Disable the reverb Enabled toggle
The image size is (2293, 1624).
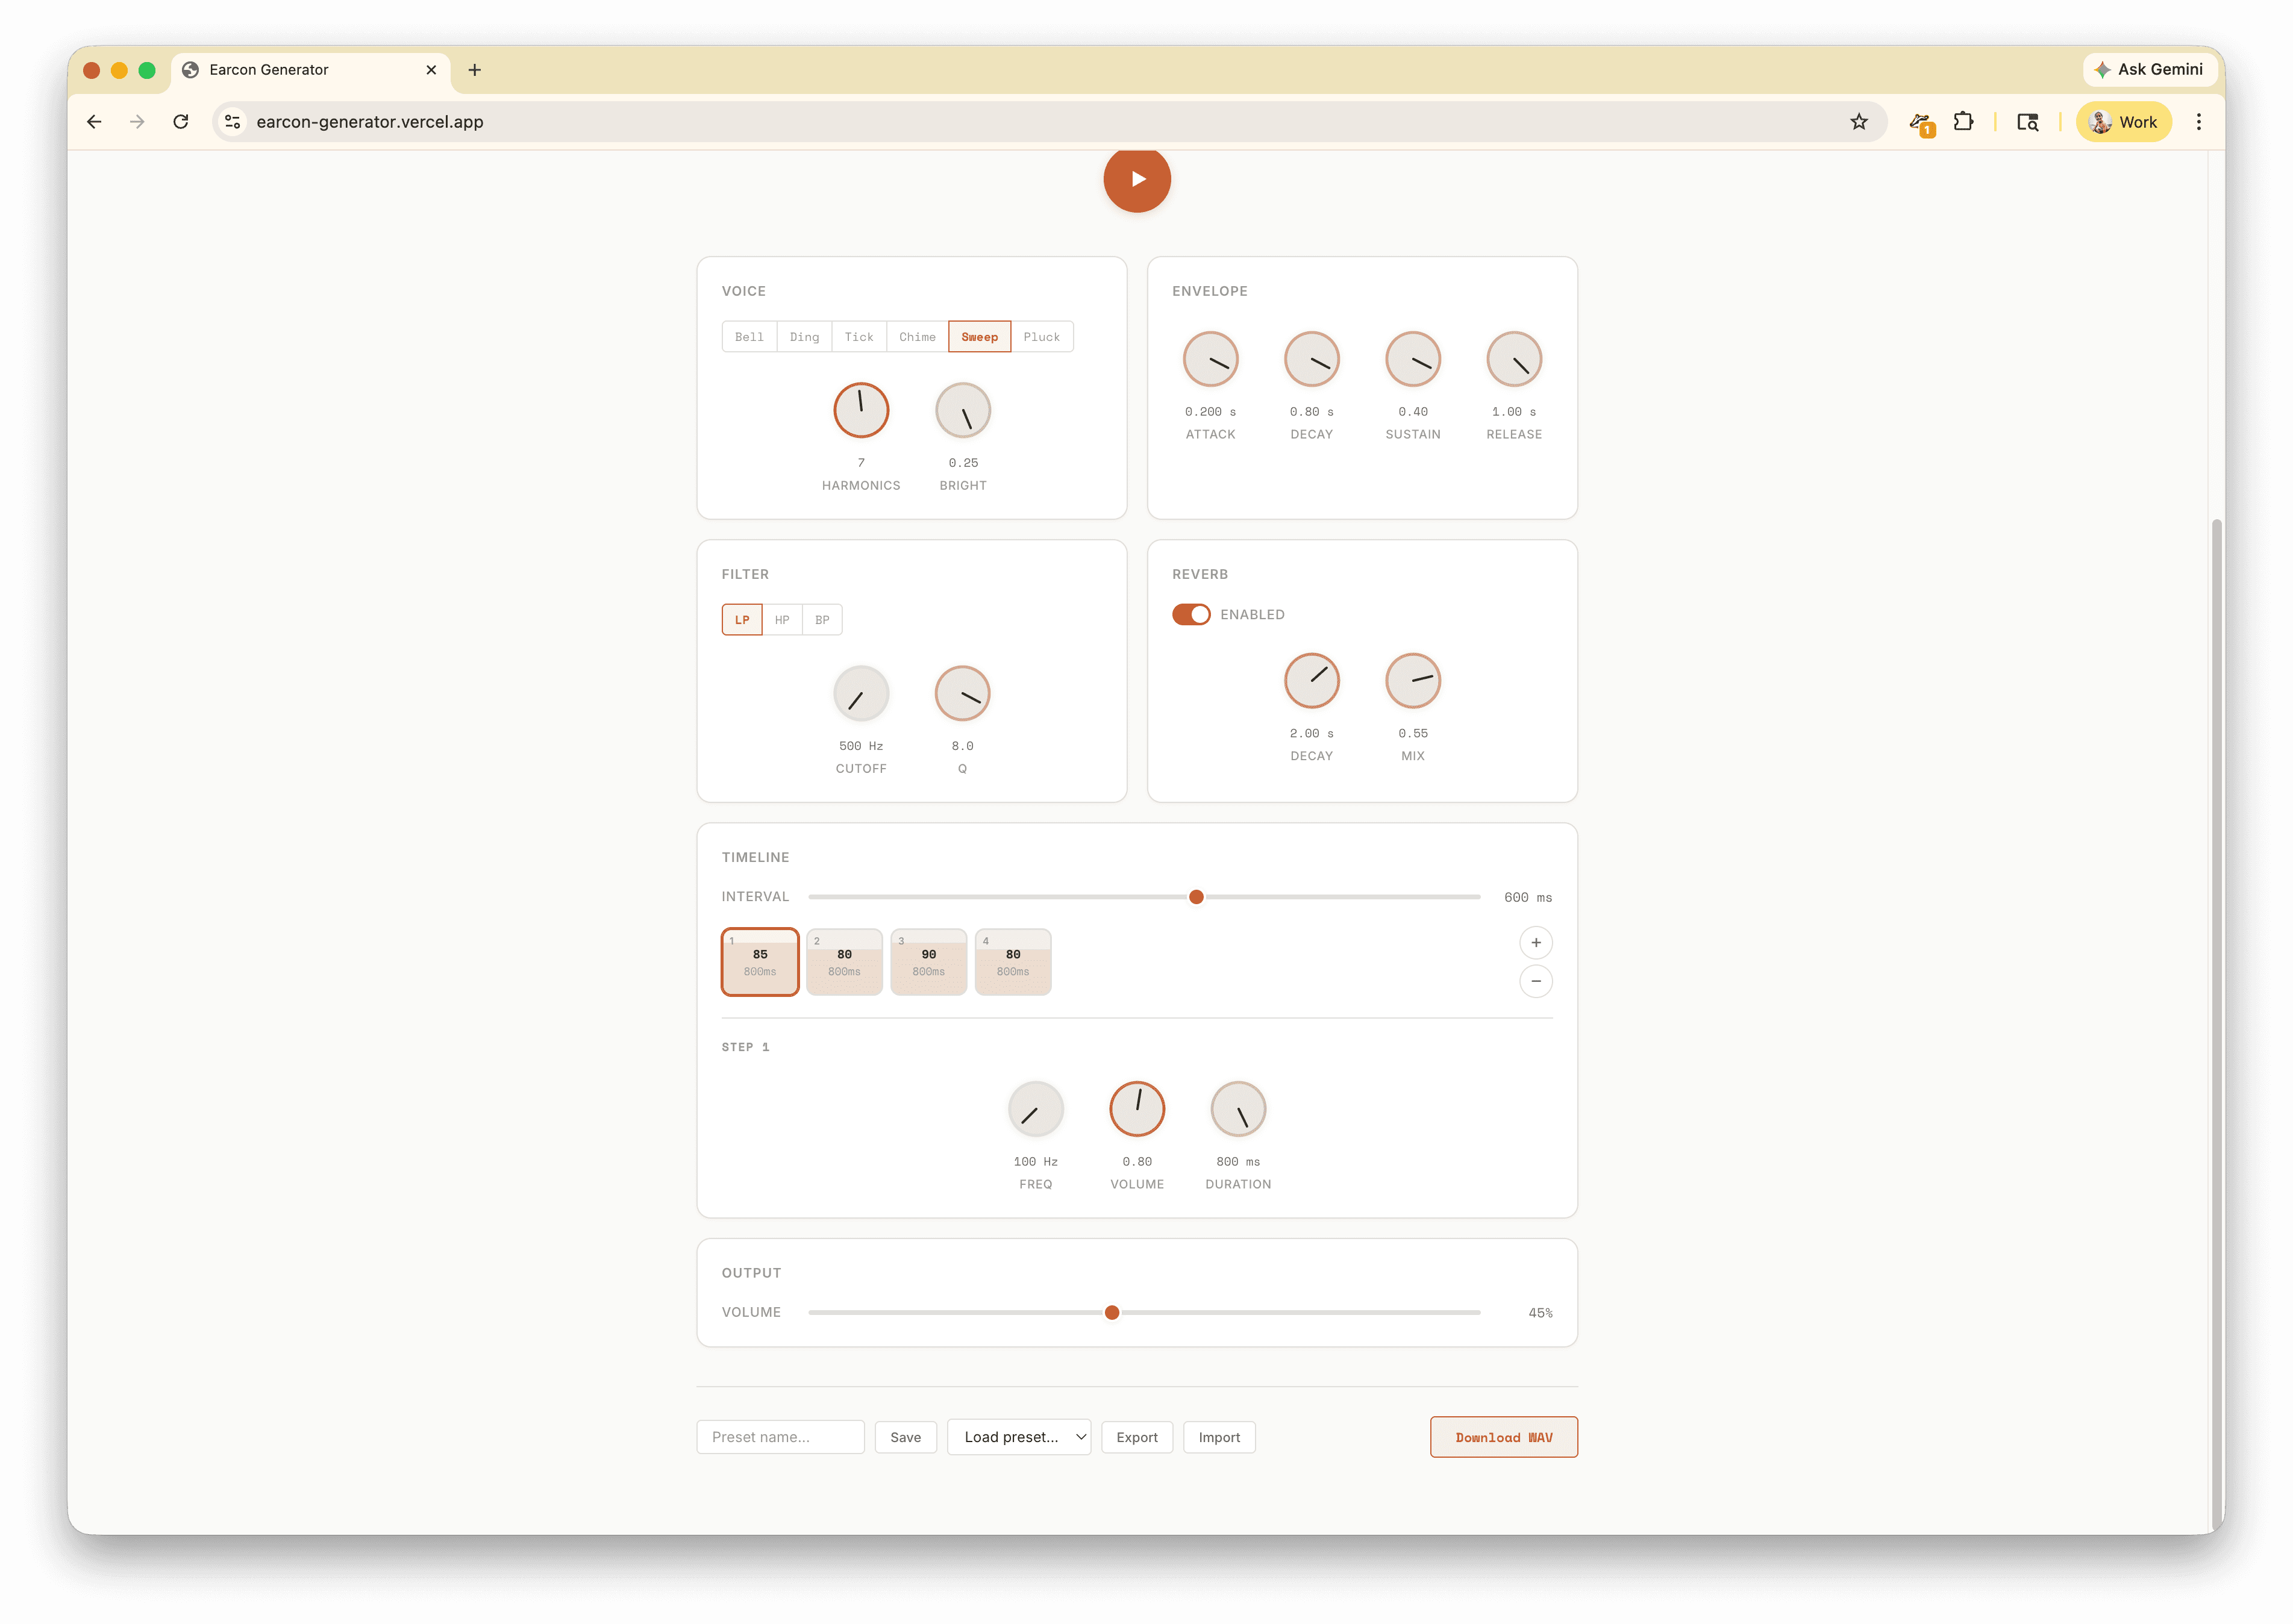[x=1191, y=614]
